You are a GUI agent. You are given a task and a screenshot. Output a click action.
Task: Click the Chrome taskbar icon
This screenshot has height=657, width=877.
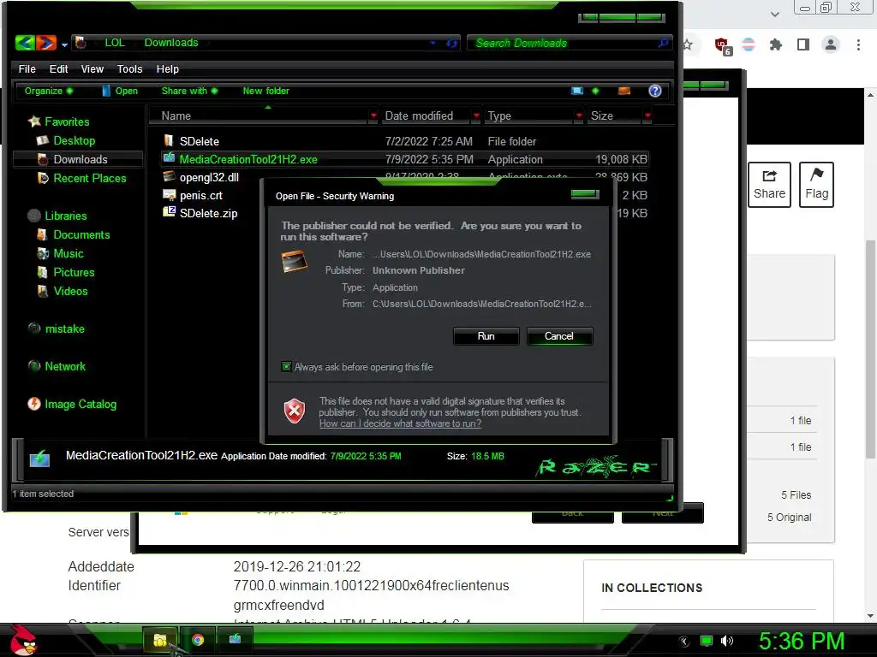[198, 640]
